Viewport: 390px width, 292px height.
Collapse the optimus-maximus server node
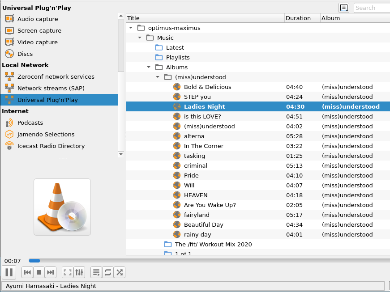131,28
